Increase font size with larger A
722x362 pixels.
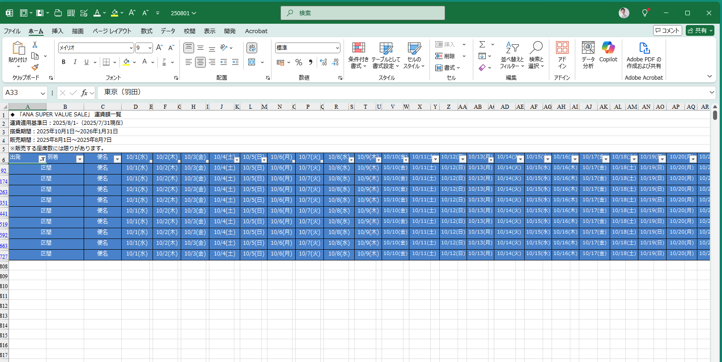point(159,47)
